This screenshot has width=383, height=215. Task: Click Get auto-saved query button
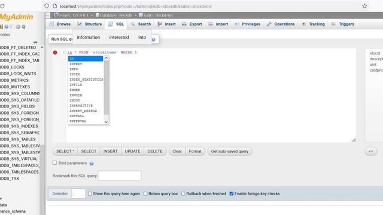point(230,151)
